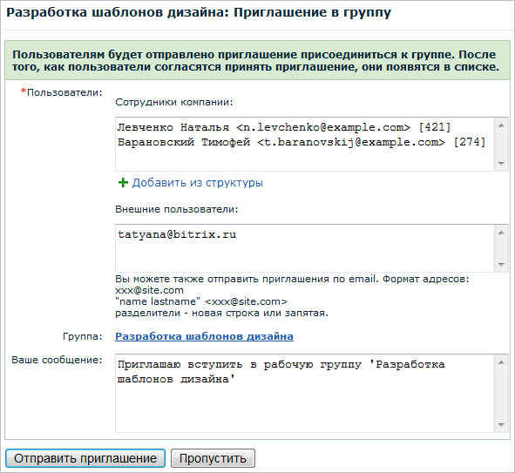Click the green plus icon for adding from structure
The width and height of the screenshot is (515, 473).
pyautogui.click(x=123, y=183)
